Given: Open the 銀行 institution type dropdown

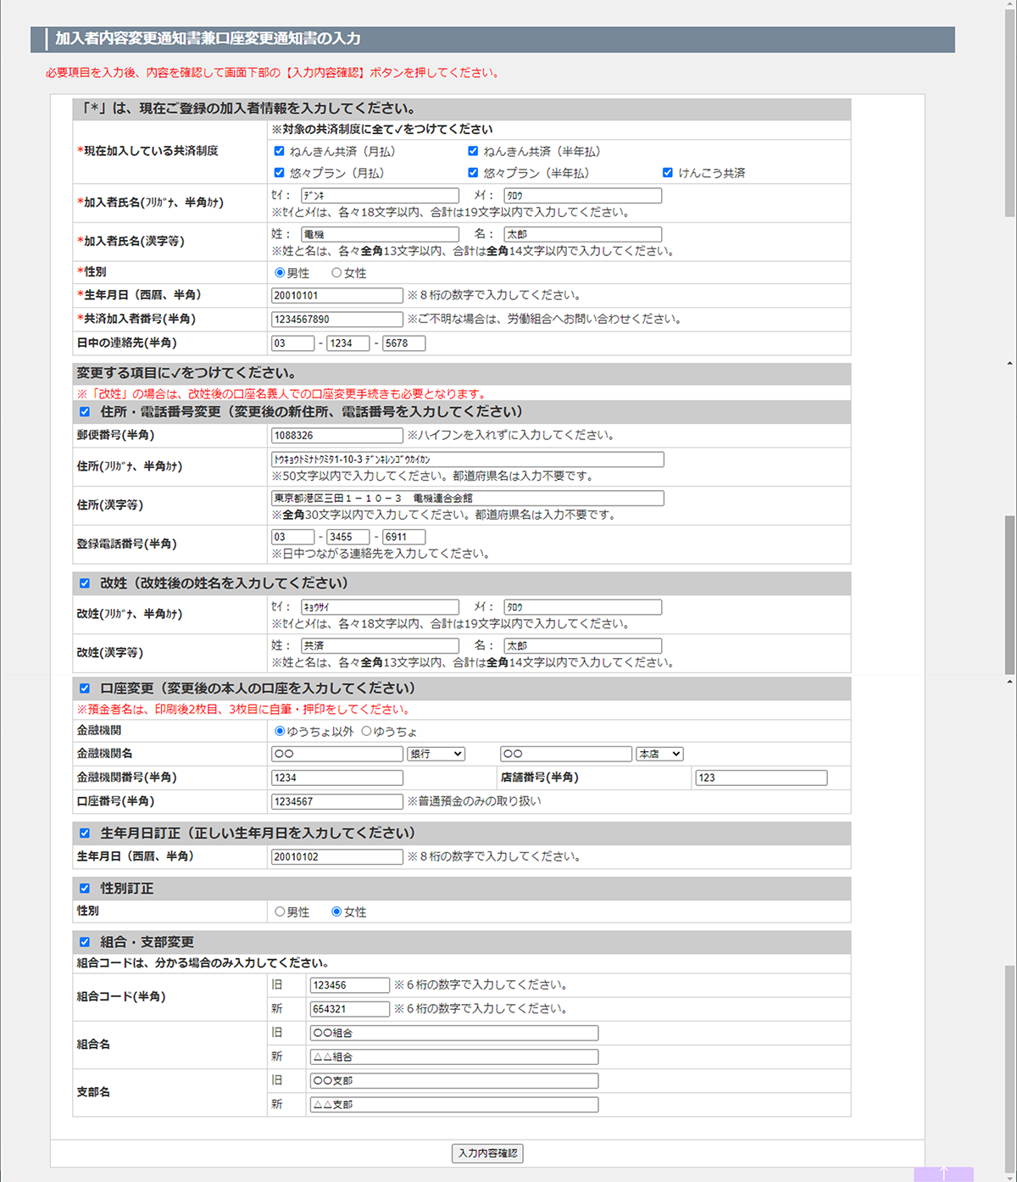Looking at the screenshot, I should 436,754.
